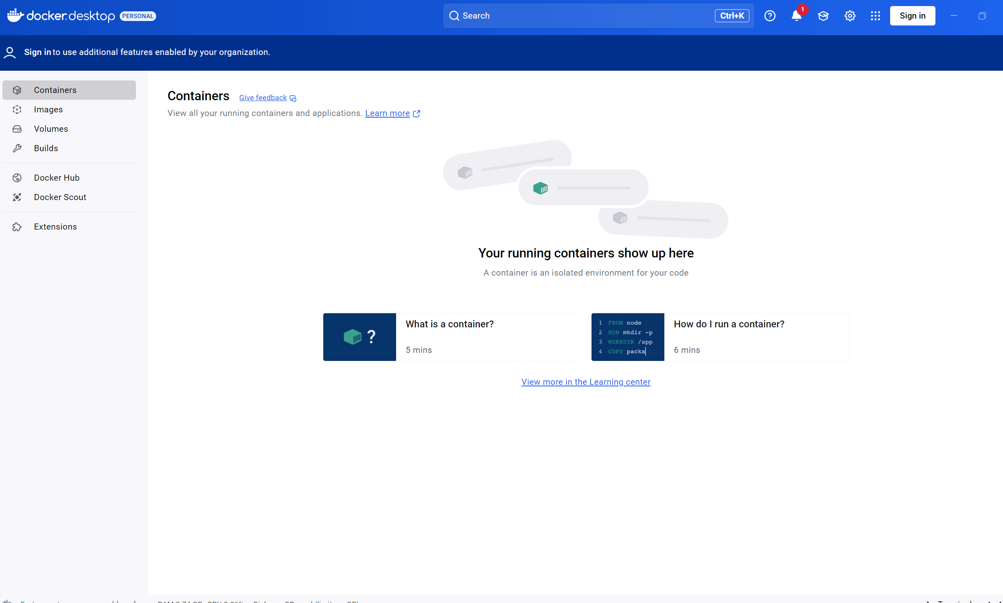Open the Builds view
Viewport: 1003px width, 603px height.
pyautogui.click(x=46, y=148)
